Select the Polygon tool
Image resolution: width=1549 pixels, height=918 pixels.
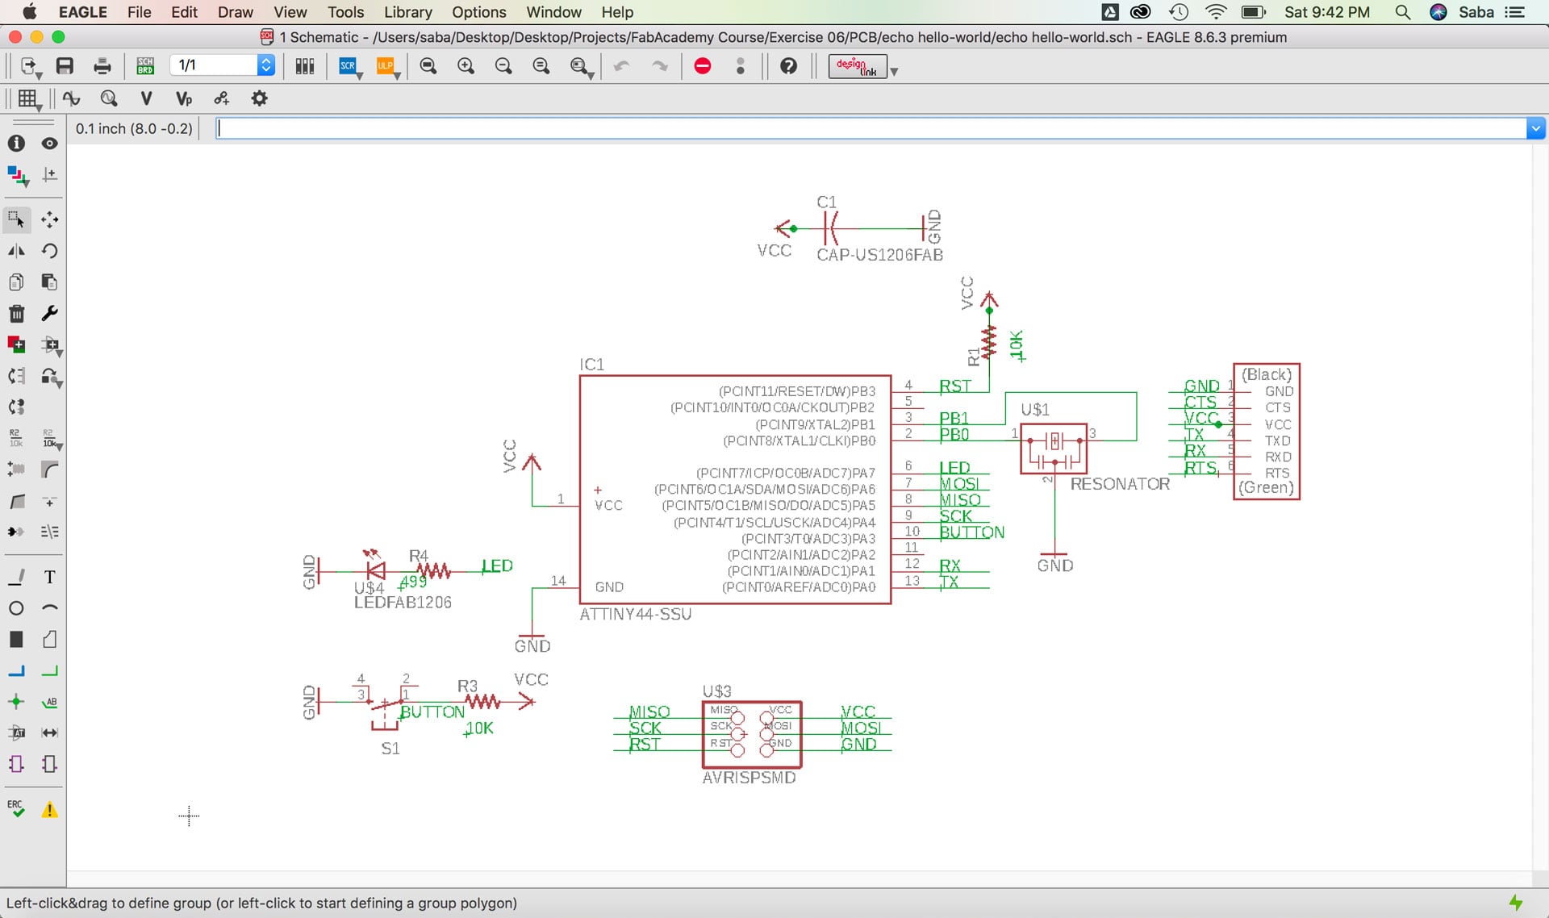[49, 640]
